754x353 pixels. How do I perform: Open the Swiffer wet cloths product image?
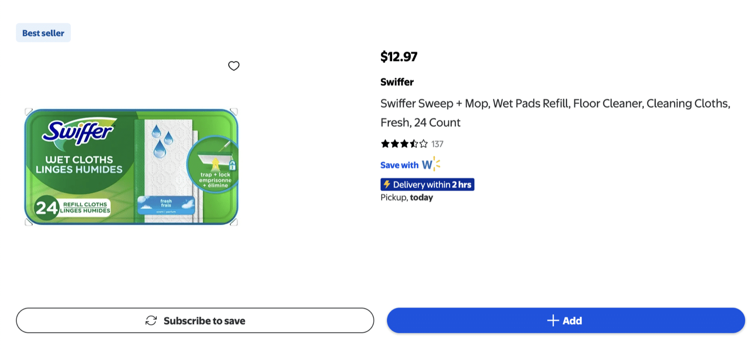coord(131,167)
